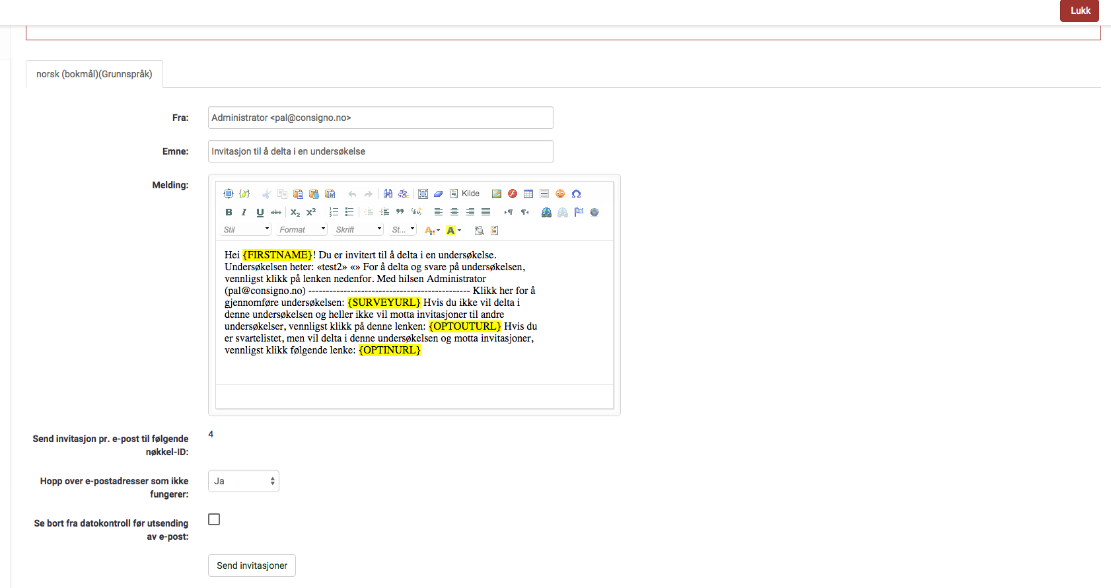Expand the Skrift font dropdown
The height and width of the screenshot is (588, 1111).
[358, 229]
